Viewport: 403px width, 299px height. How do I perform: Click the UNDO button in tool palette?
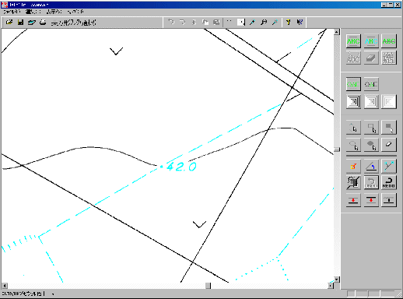pos(371,182)
